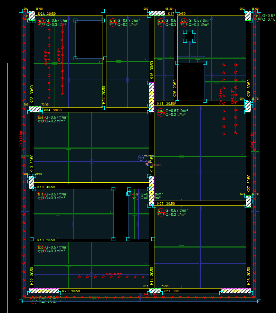The height and width of the screenshot is (313, 276).
Task: Select hatched column S01 at top-left corner
Action: pyautogui.click(x=32, y=16)
